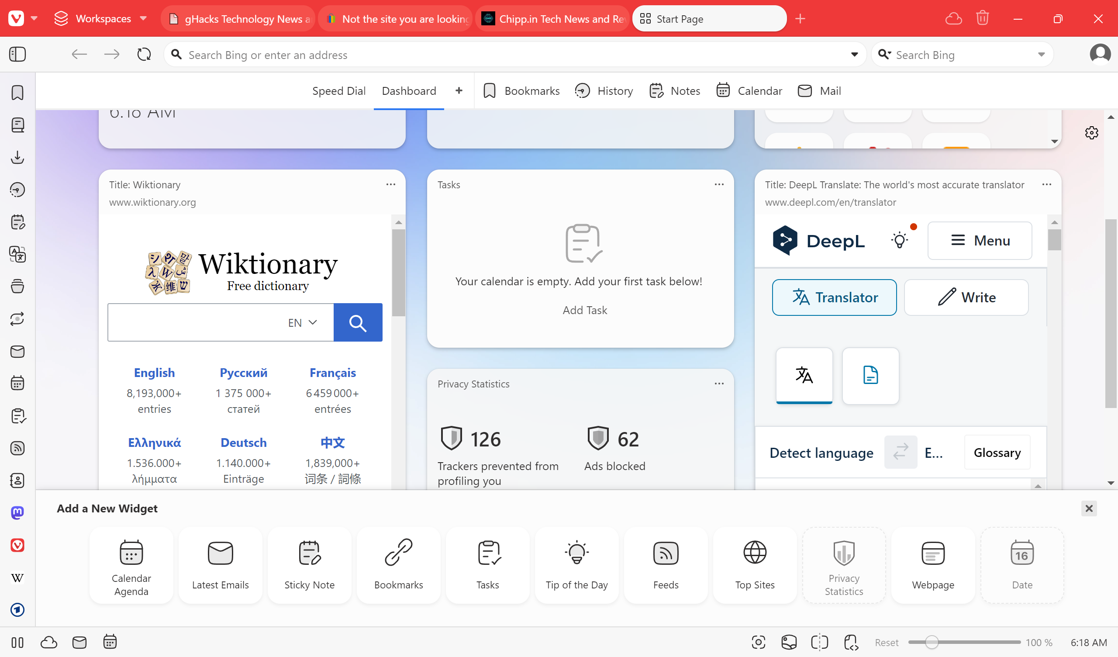The height and width of the screenshot is (657, 1118).
Task: Switch to gHacks Technology News tab
Action: [x=238, y=19]
